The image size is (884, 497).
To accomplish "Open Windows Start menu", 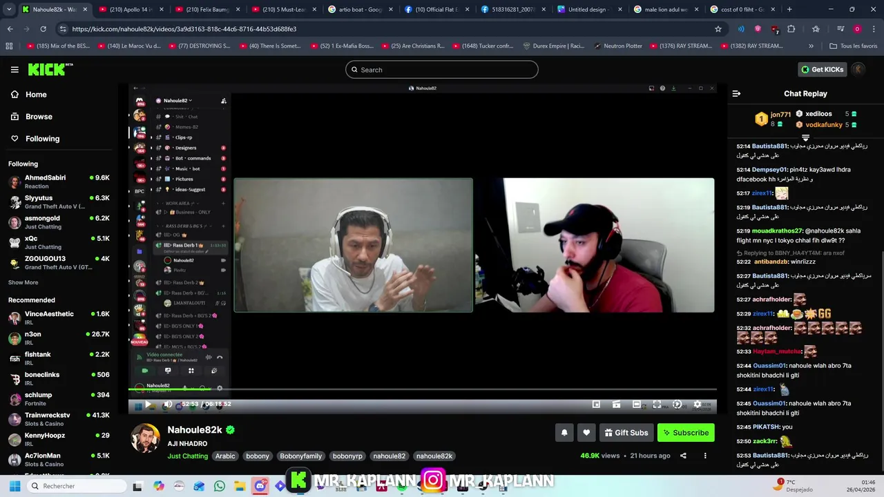I will [x=15, y=486].
